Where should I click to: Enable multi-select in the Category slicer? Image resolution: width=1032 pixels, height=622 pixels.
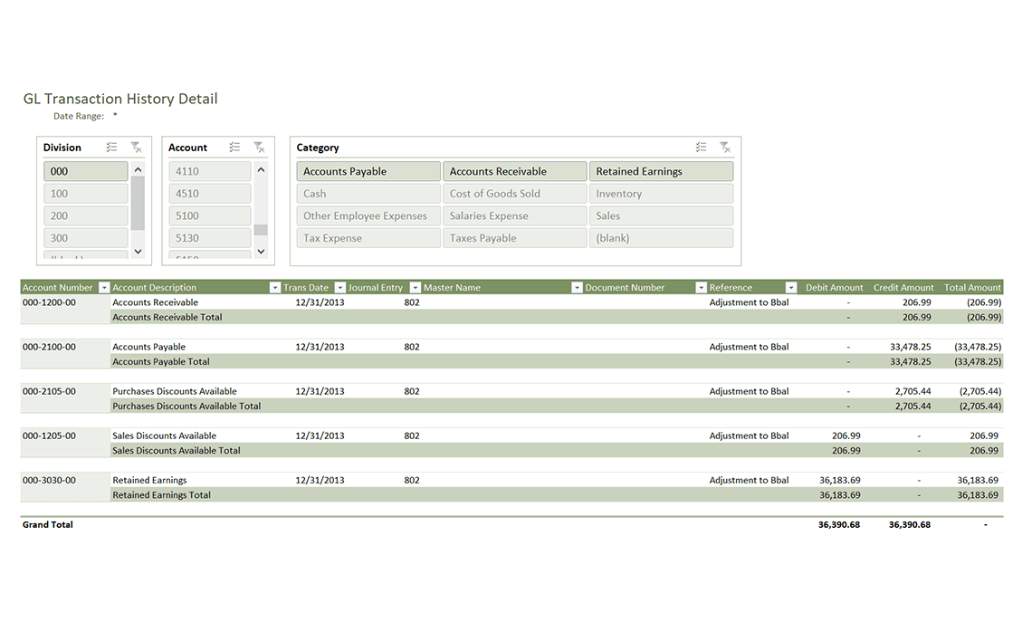click(x=700, y=147)
